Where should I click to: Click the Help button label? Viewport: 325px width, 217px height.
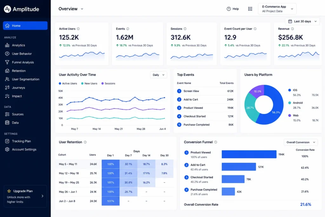click(x=235, y=9)
